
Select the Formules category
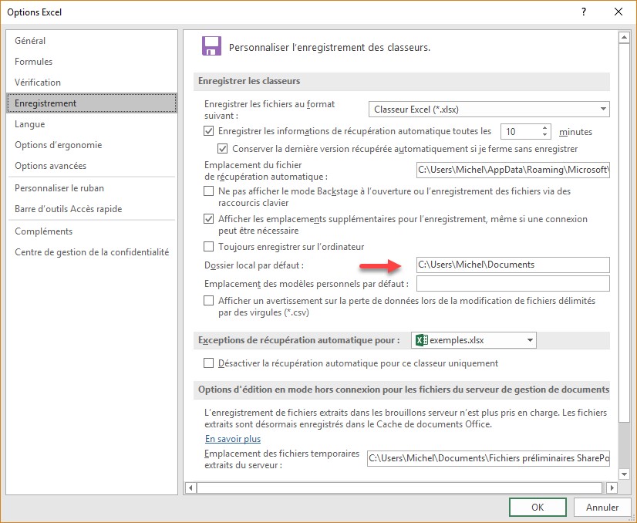[x=34, y=62]
